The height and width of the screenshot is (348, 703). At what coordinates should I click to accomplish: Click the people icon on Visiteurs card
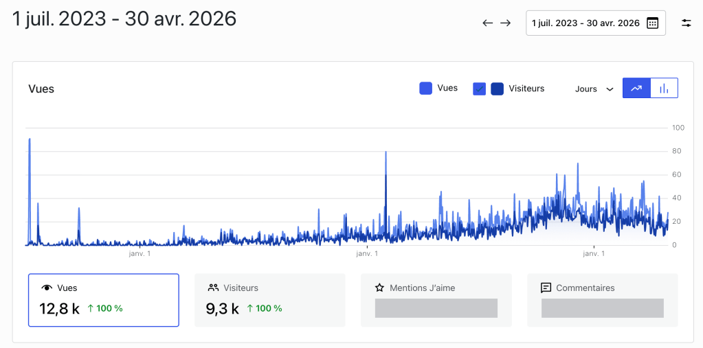pos(213,288)
